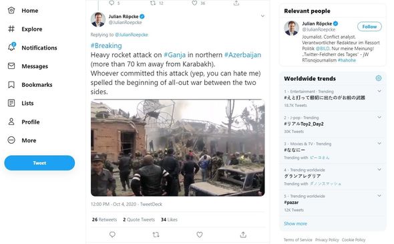Select Lists in the sidebar
This screenshot has height=244, width=394.
(x=21, y=103)
